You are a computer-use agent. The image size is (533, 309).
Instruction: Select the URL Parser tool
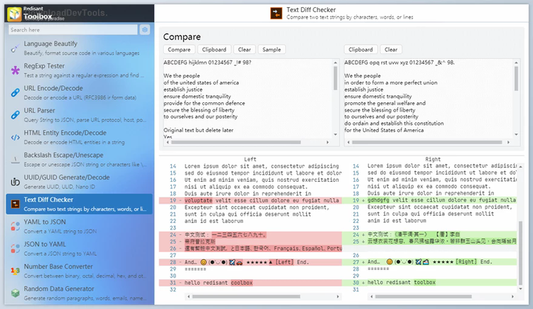pyautogui.click(x=79, y=115)
